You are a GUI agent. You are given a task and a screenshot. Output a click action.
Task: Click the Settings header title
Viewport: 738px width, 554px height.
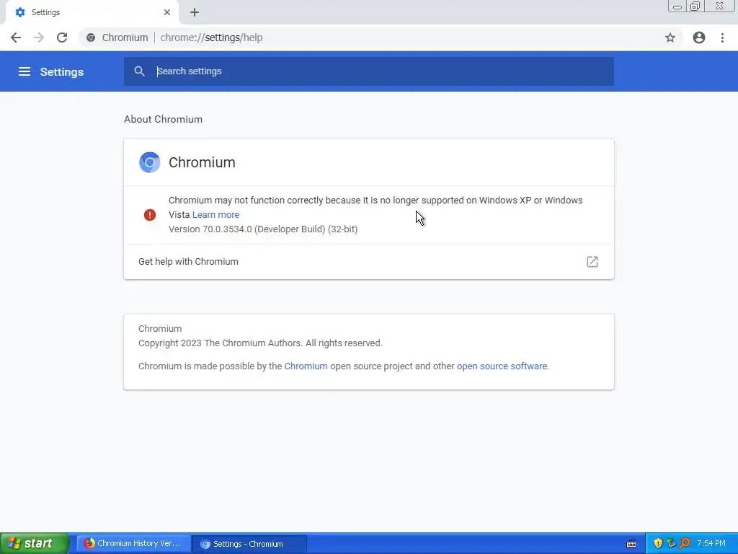62,72
